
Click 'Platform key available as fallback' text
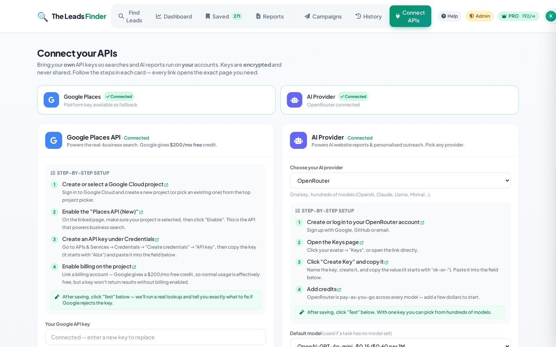[100, 105]
